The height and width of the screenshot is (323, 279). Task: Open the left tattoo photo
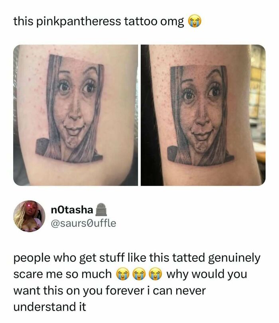pyautogui.click(x=76, y=115)
